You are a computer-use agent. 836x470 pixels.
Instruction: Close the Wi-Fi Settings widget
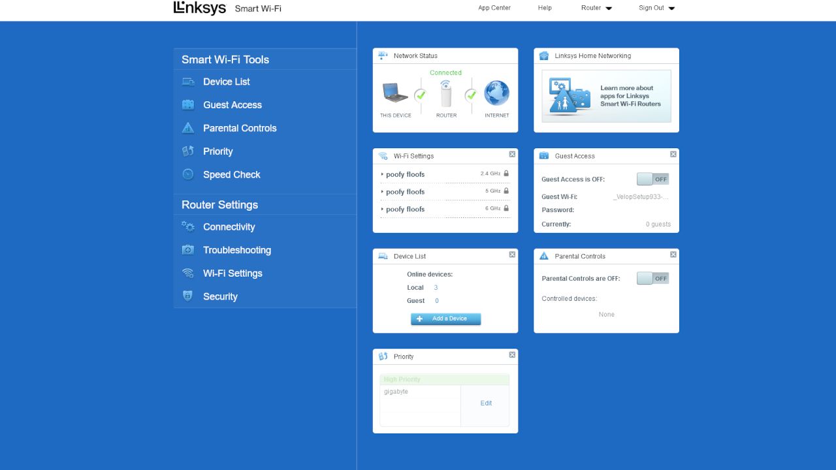point(512,154)
